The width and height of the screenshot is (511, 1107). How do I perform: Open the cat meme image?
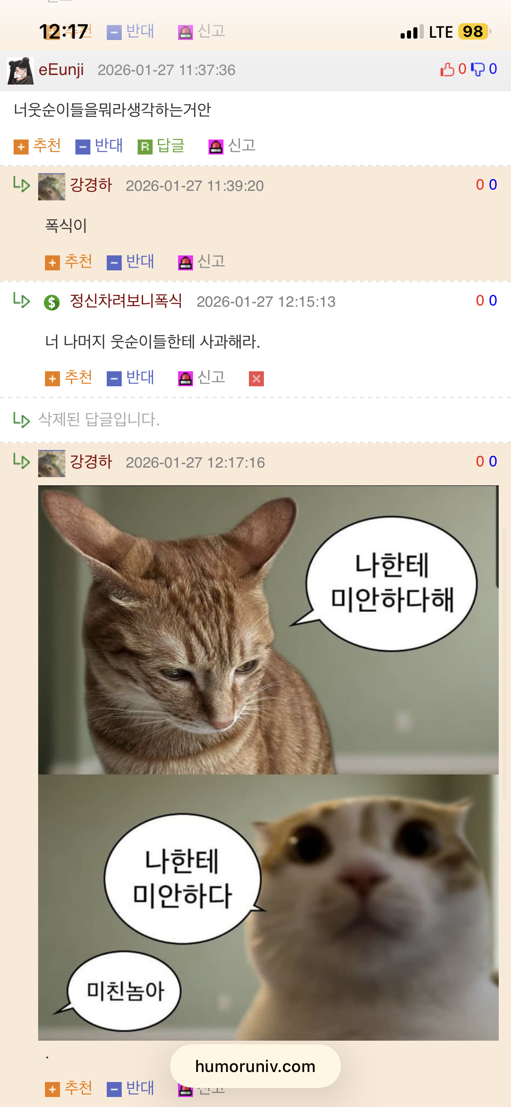[268, 763]
